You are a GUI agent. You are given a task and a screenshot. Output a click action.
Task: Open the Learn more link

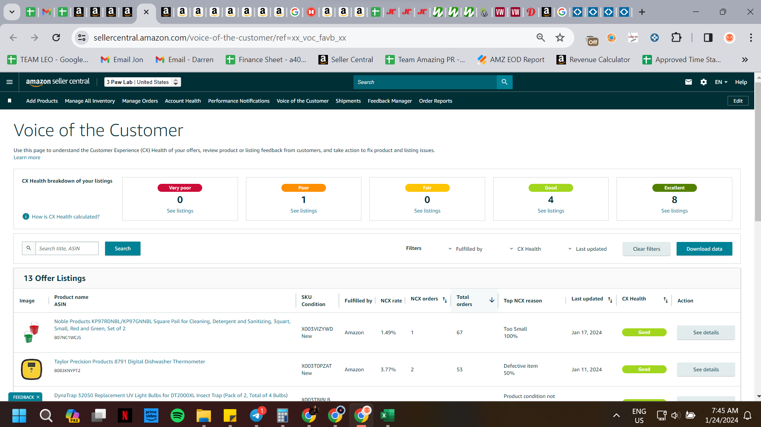coord(27,157)
